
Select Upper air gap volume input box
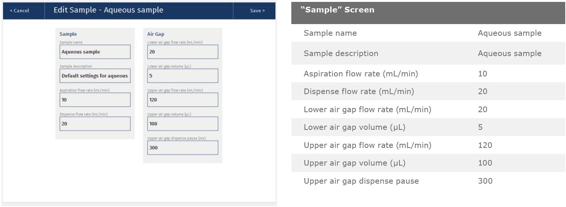[182, 123]
